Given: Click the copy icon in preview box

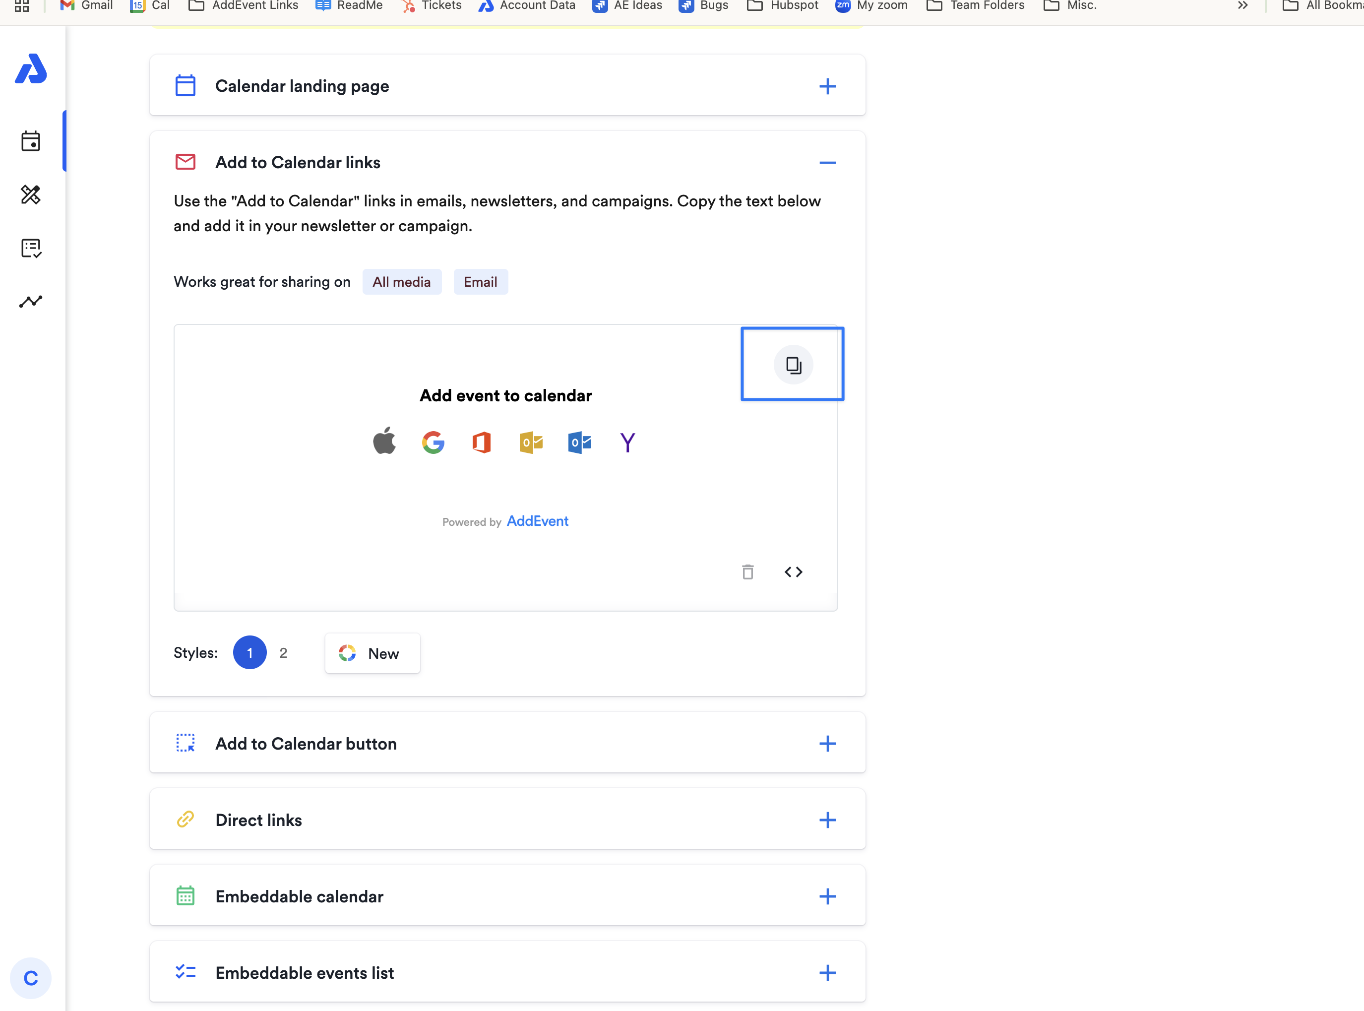Looking at the screenshot, I should (x=793, y=365).
